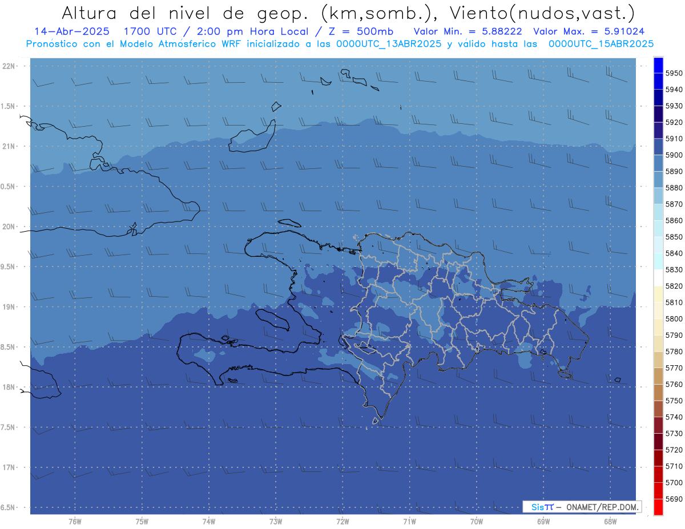685x529 pixels.
Task: Click the 71W longitude axis label
Action: click(x=409, y=522)
